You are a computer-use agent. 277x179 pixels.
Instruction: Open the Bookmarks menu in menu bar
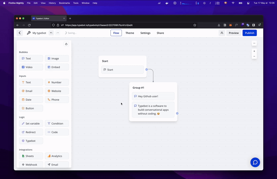[64, 3]
